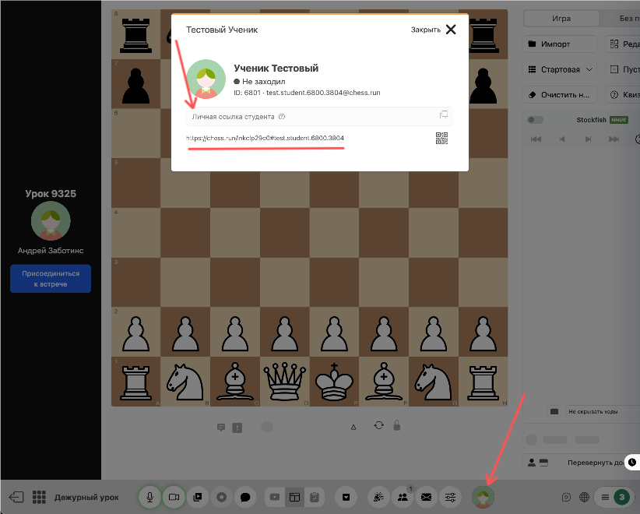Click the Присоединиться к встрече button
Image resolution: width=640 pixels, height=514 pixels.
51,279
